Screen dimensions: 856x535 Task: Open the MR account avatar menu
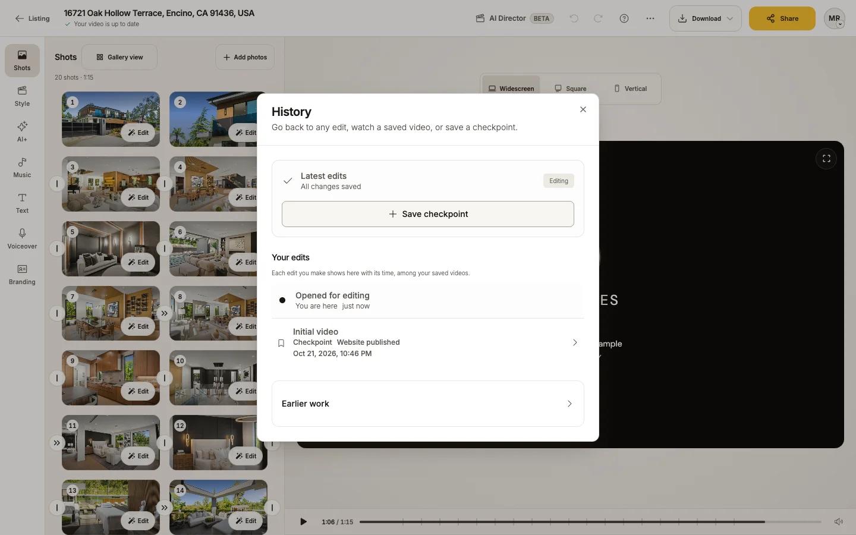pos(835,18)
